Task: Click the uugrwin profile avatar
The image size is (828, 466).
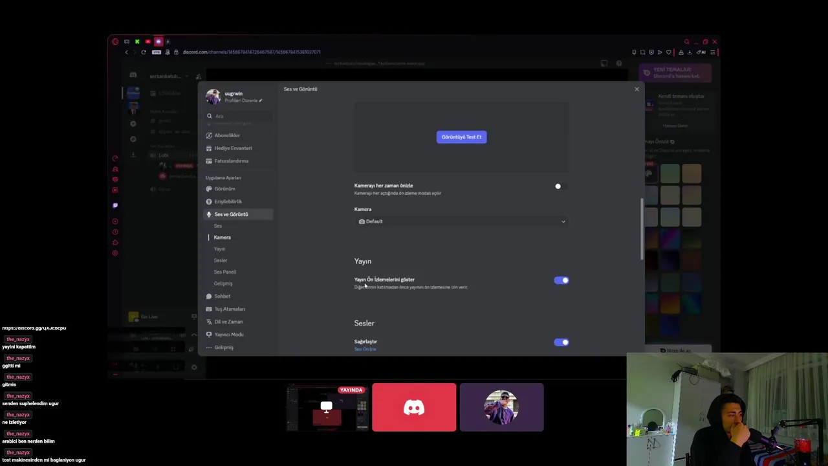Action: click(213, 96)
